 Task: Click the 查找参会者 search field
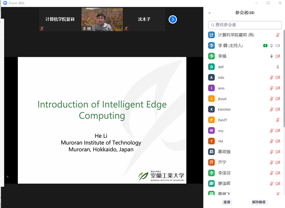click(245, 25)
